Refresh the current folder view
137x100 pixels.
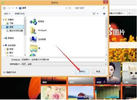click(70, 8)
